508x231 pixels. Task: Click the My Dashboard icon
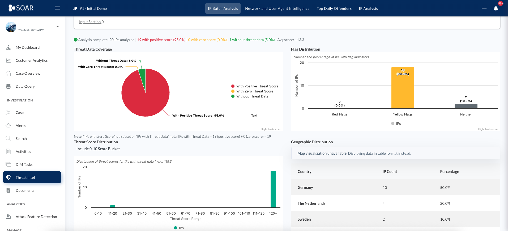pyautogui.click(x=8, y=47)
